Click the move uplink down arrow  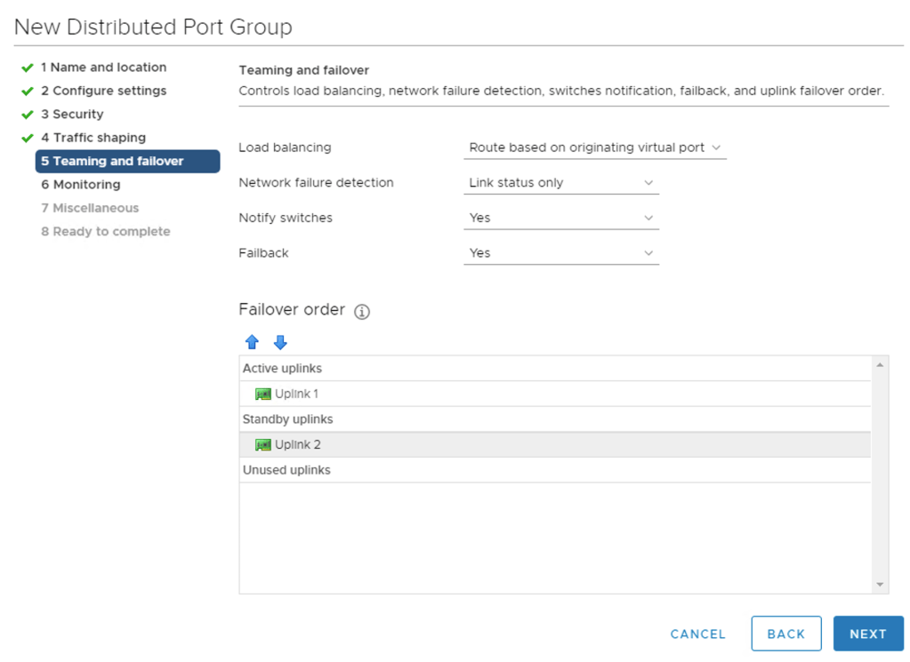point(280,342)
